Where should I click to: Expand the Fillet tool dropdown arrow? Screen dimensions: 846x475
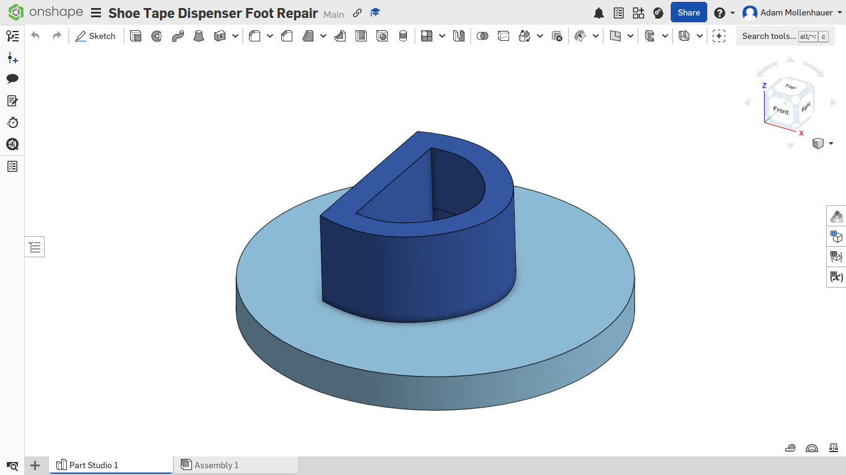click(x=270, y=36)
